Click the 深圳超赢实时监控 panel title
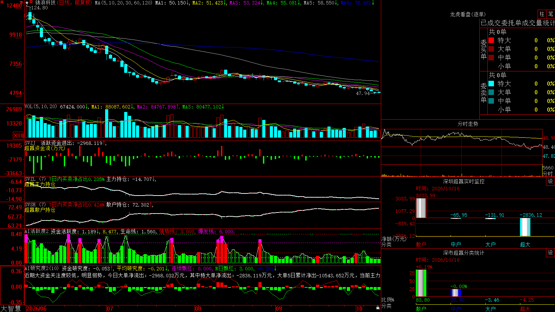Viewport: 555px width, 312px height. [463, 181]
